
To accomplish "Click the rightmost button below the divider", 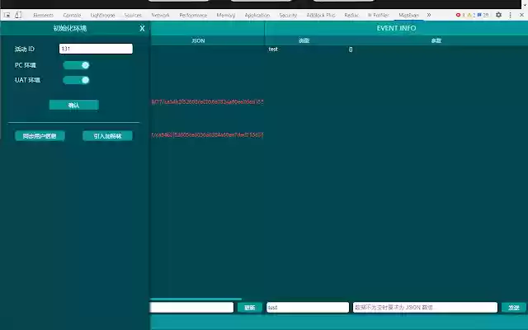I will (x=108, y=136).
